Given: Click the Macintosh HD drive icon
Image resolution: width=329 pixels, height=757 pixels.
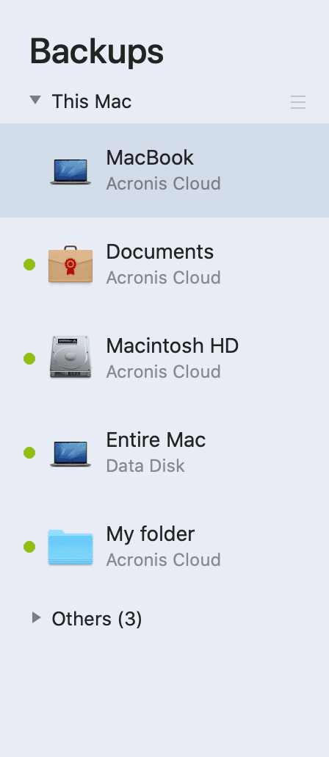Looking at the screenshot, I should [x=70, y=356].
